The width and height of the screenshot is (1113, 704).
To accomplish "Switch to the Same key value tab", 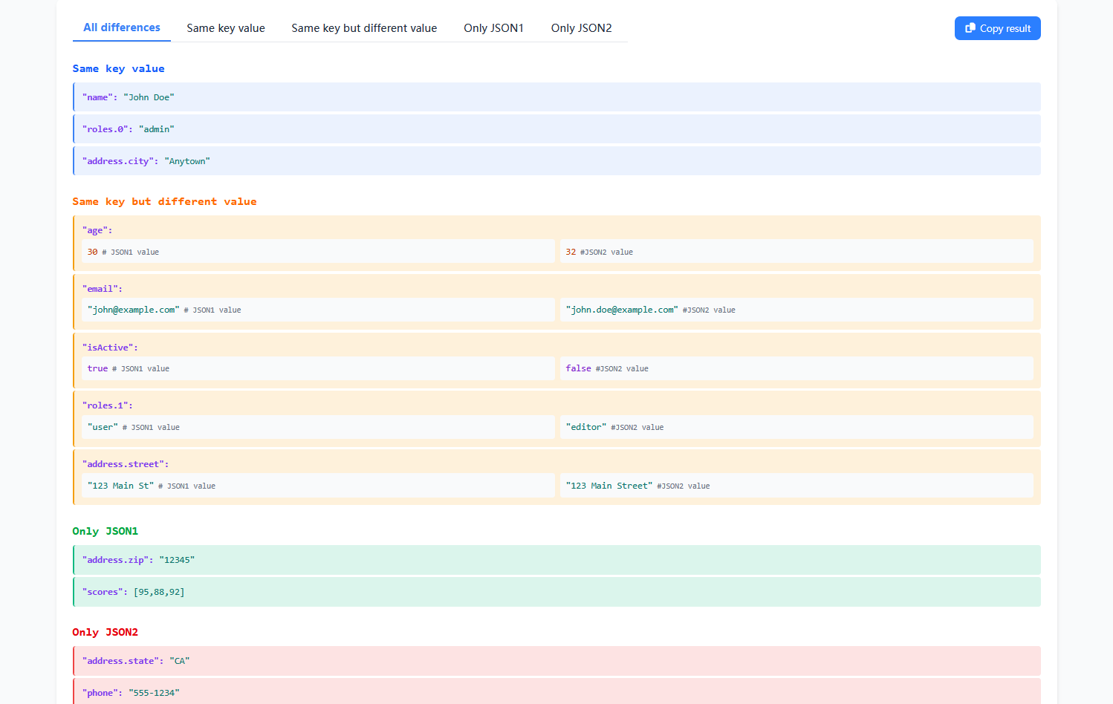I will pos(225,27).
